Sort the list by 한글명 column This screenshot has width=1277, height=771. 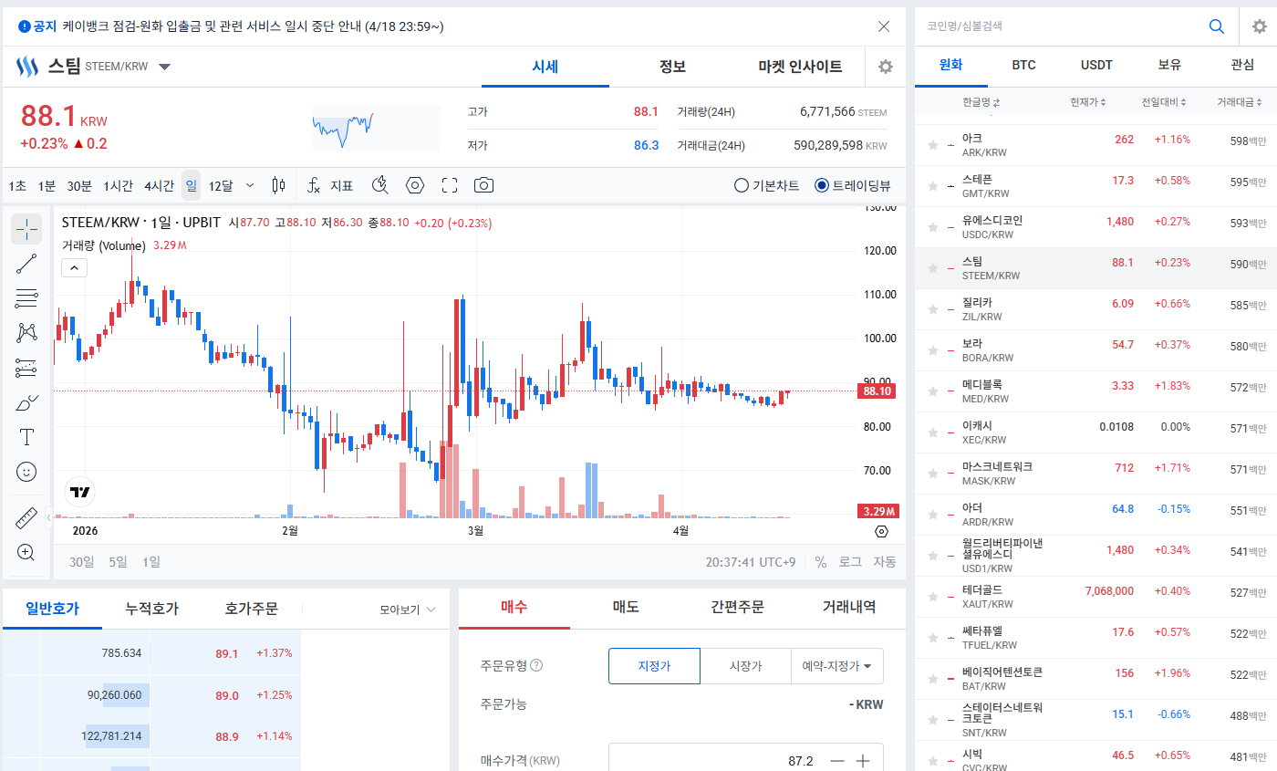click(981, 102)
